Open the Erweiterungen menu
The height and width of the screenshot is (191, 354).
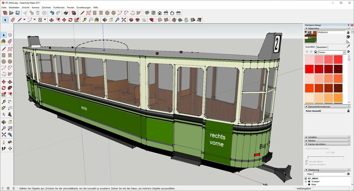point(83,8)
